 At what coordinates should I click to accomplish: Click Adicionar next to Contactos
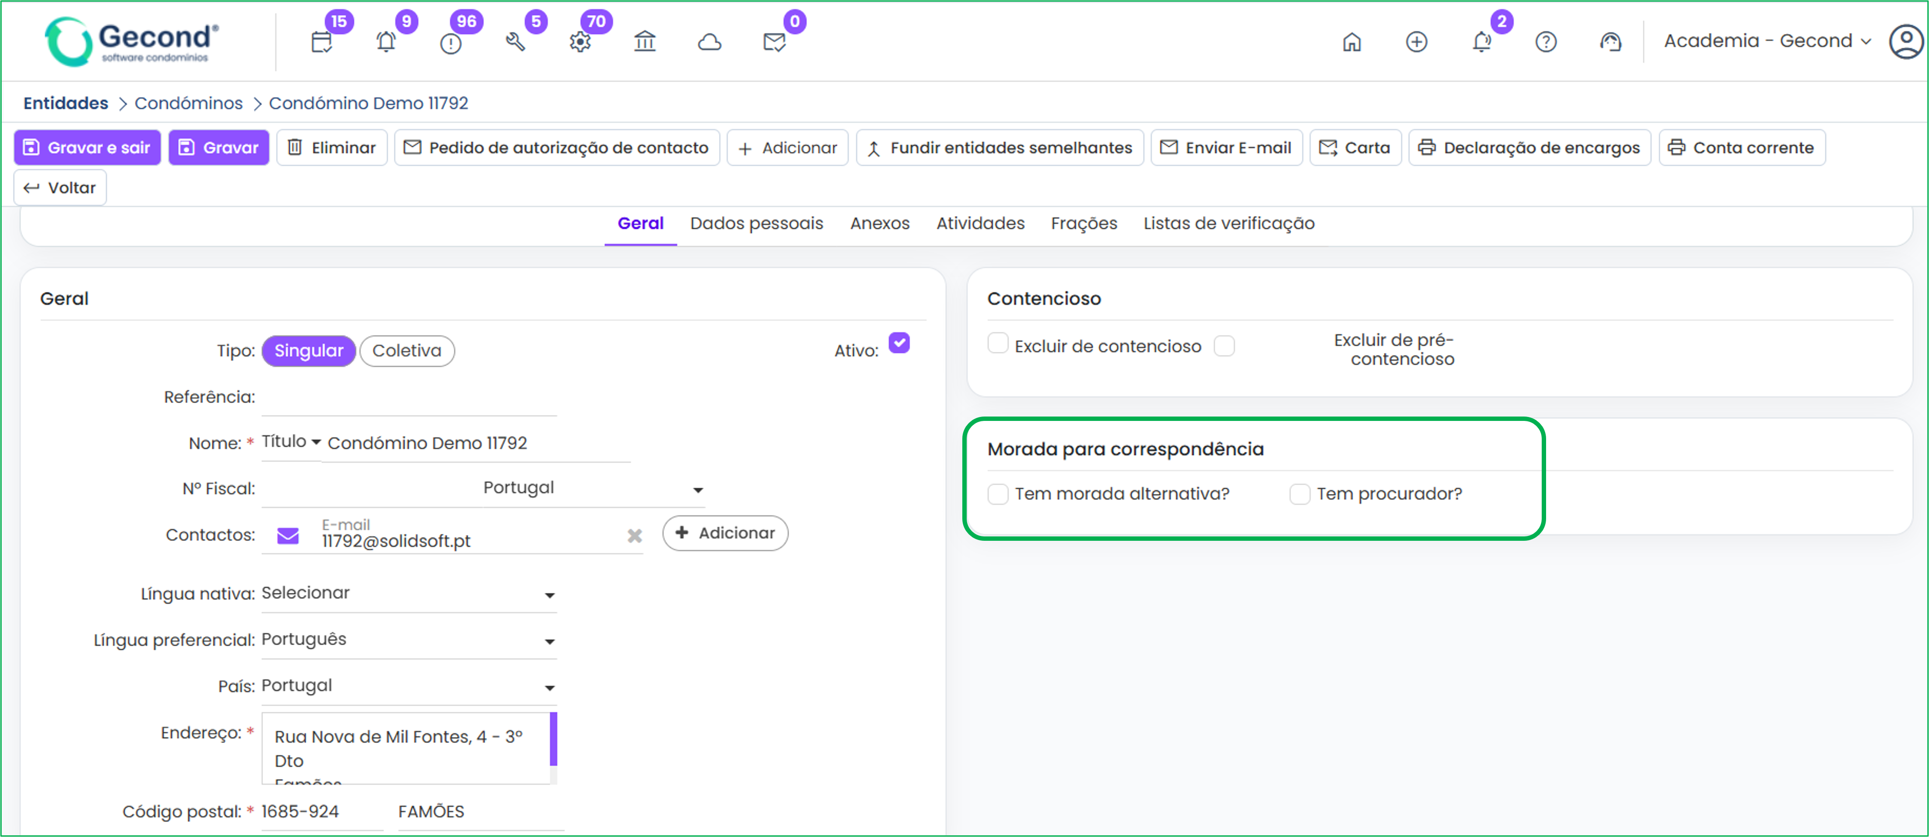point(725,533)
